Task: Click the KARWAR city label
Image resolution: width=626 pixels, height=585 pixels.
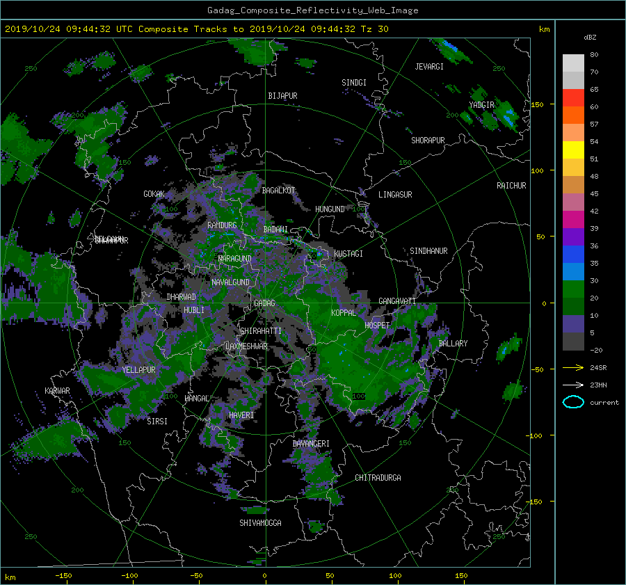Action: (x=57, y=390)
